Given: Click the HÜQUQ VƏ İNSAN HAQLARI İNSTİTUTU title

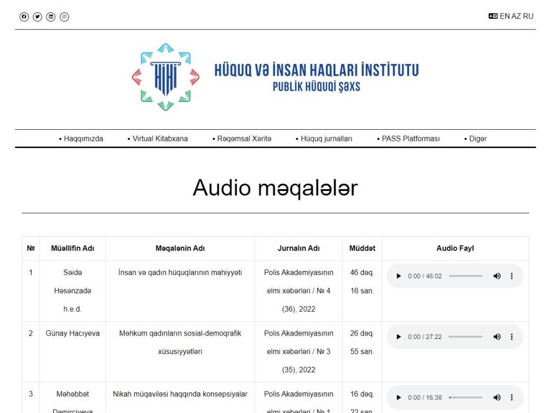Looking at the screenshot, I should click(x=316, y=70).
